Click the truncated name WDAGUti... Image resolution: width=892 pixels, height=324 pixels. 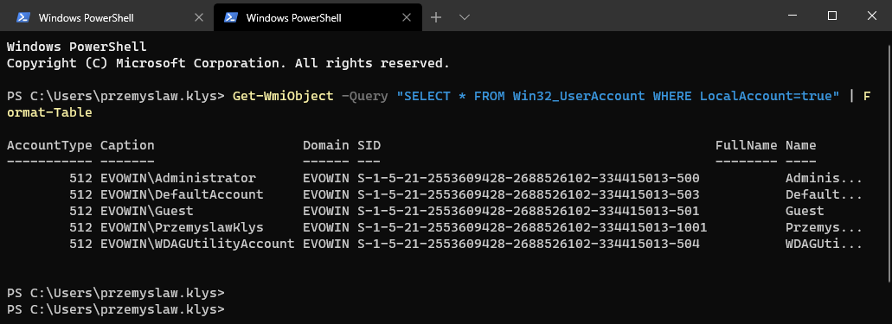pos(825,245)
